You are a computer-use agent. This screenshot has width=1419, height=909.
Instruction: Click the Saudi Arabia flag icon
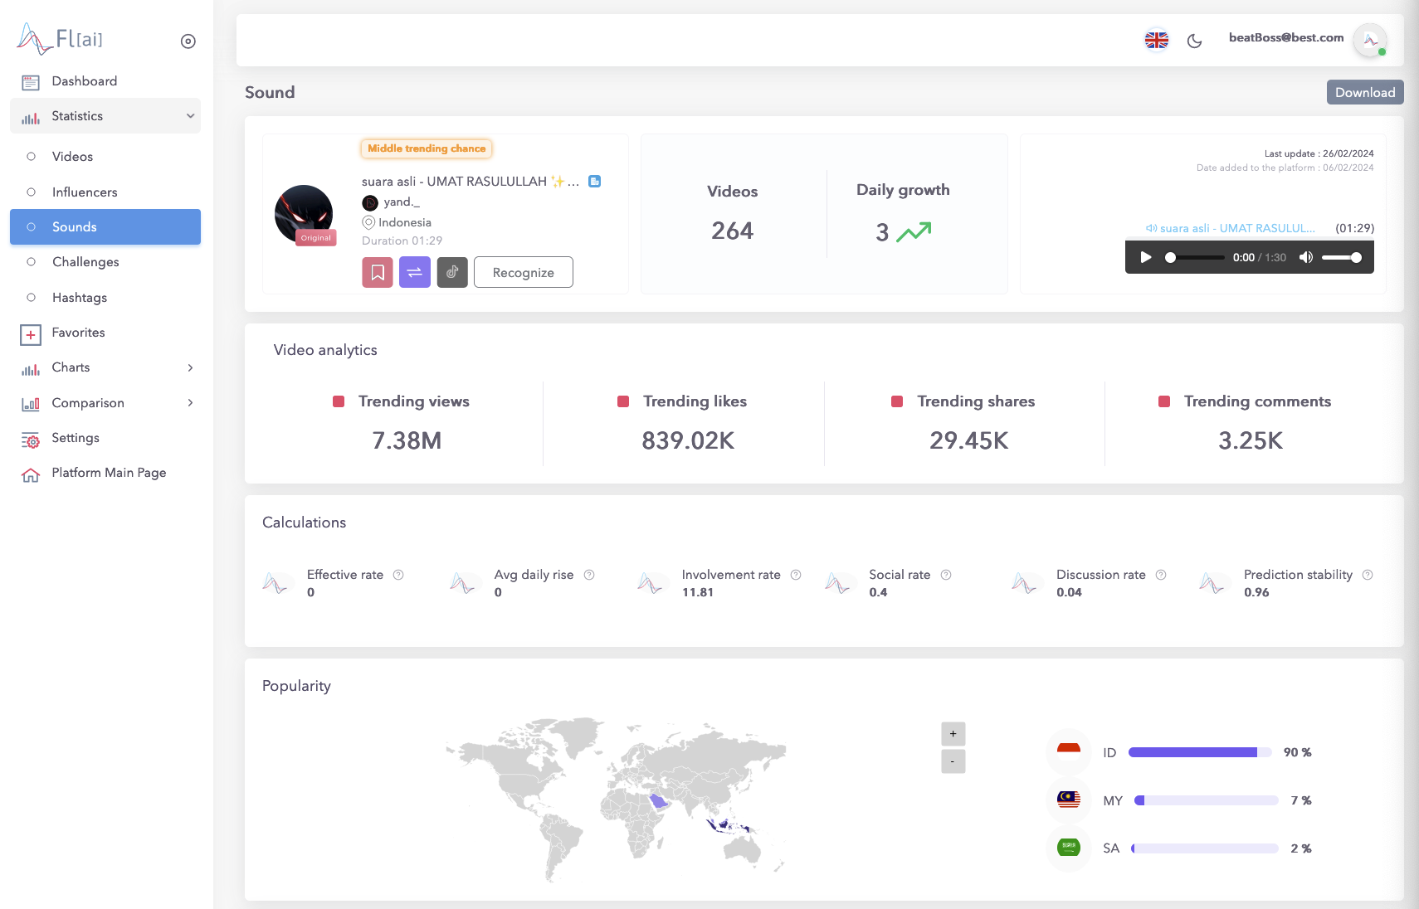(1069, 848)
